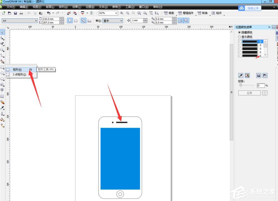Select the Text tool in the toolbox
Image resolution: width=278 pixels, height=201 pixels.
coord(2,90)
